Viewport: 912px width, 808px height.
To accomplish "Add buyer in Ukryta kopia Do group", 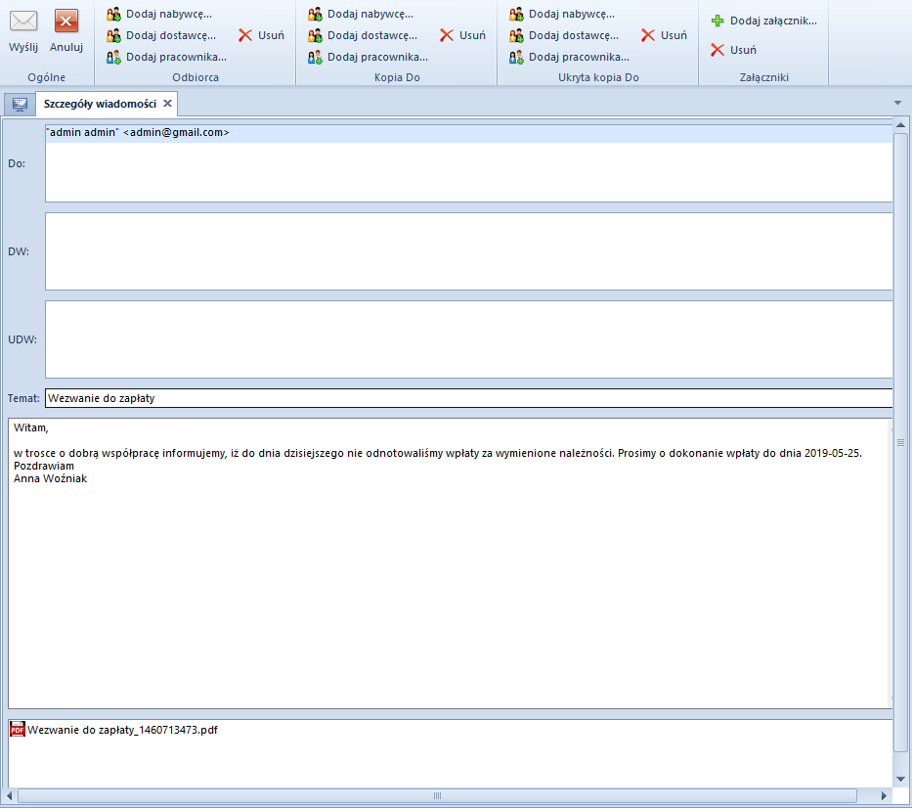I will click(562, 14).
